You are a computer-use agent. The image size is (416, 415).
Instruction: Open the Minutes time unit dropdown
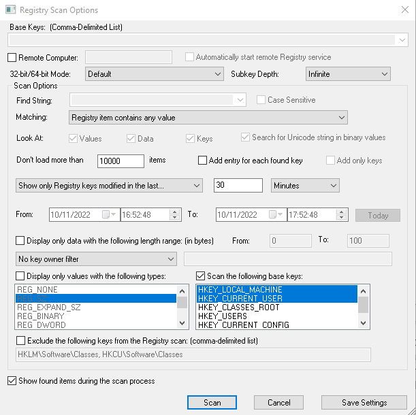[x=305, y=186]
